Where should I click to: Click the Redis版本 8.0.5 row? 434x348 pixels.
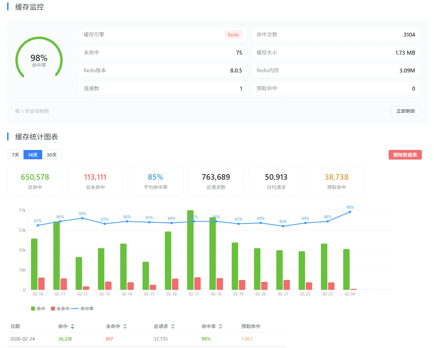point(163,70)
